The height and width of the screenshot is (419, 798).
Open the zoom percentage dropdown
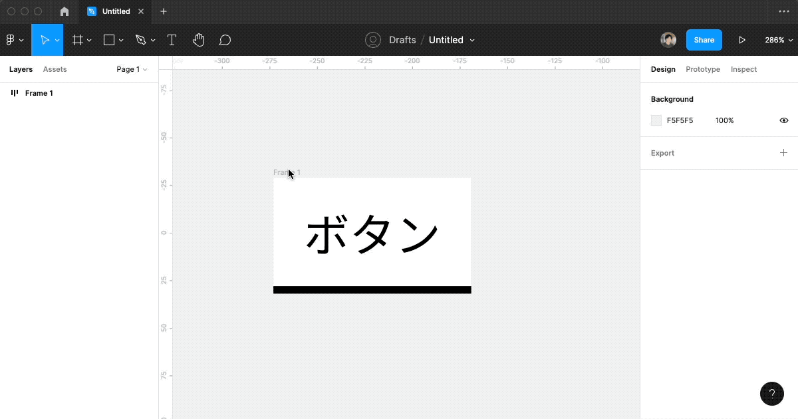coord(777,39)
